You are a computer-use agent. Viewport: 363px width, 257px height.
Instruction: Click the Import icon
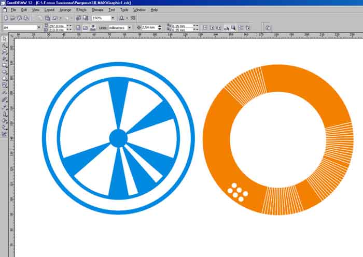[78, 18]
